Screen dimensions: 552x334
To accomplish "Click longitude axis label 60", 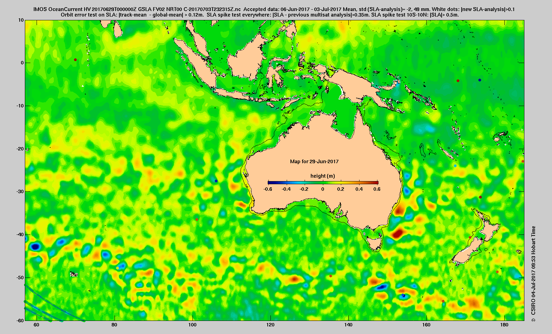I will click(x=36, y=325).
